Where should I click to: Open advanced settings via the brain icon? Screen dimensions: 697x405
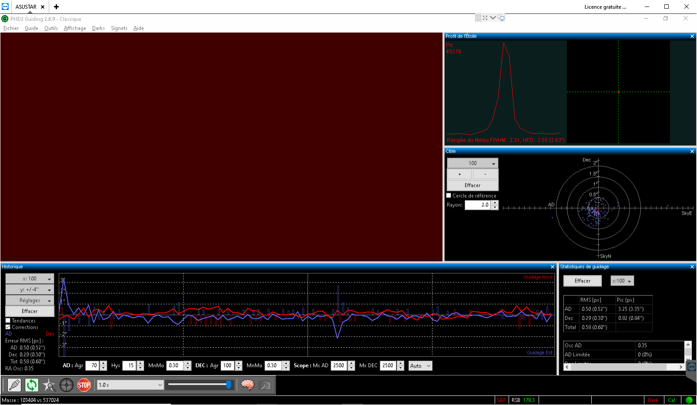pyautogui.click(x=248, y=385)
